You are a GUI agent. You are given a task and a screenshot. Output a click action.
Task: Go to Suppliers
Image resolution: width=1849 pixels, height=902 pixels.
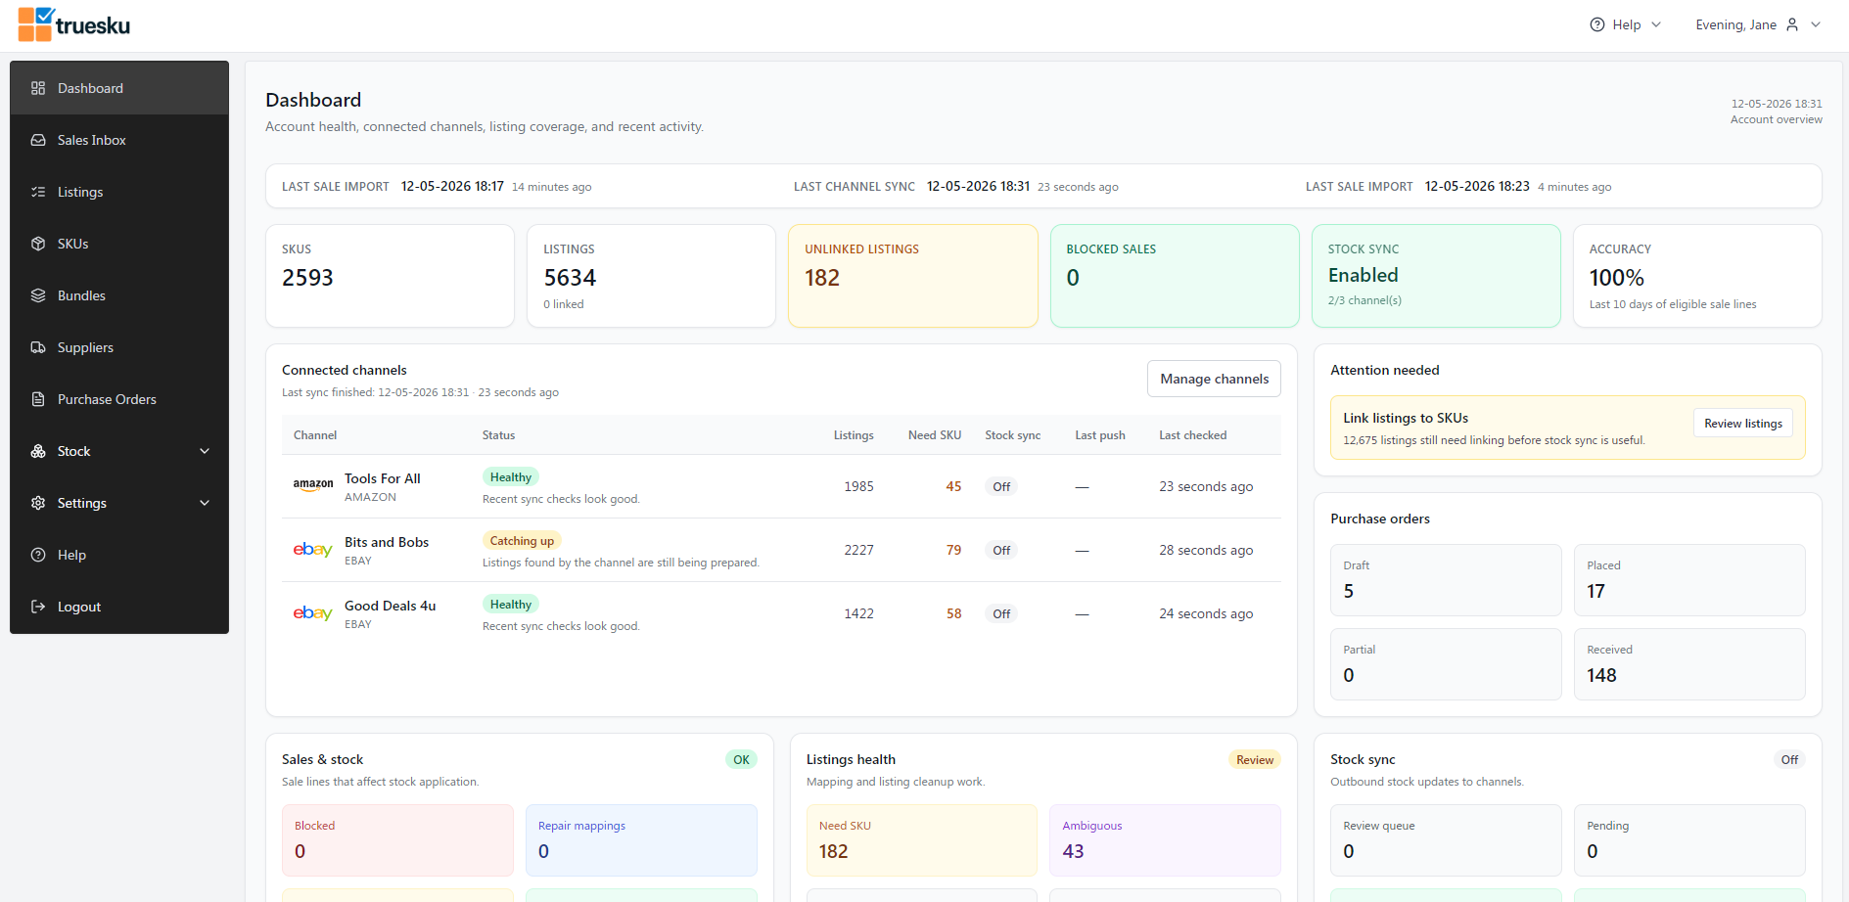(119, 347)
